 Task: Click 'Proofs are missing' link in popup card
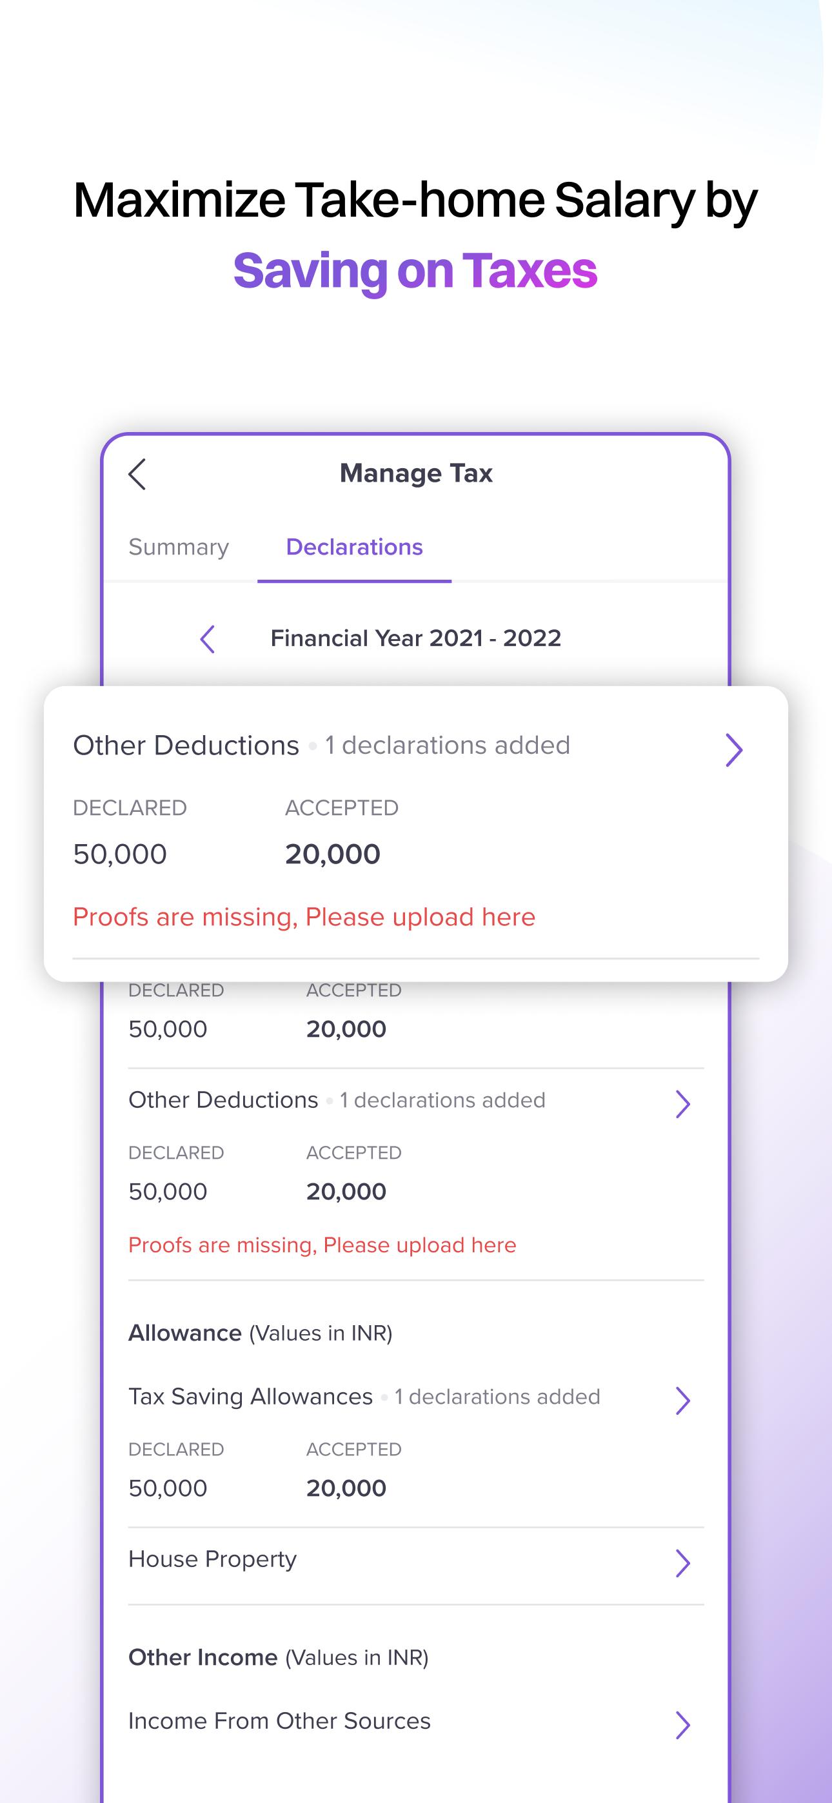click(x=304, y=917)
